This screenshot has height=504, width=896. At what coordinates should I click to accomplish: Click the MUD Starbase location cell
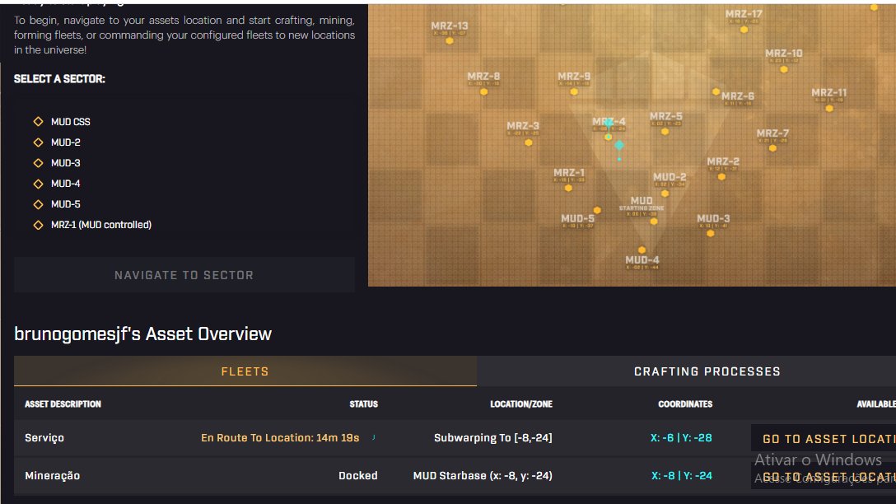[483, 475]
